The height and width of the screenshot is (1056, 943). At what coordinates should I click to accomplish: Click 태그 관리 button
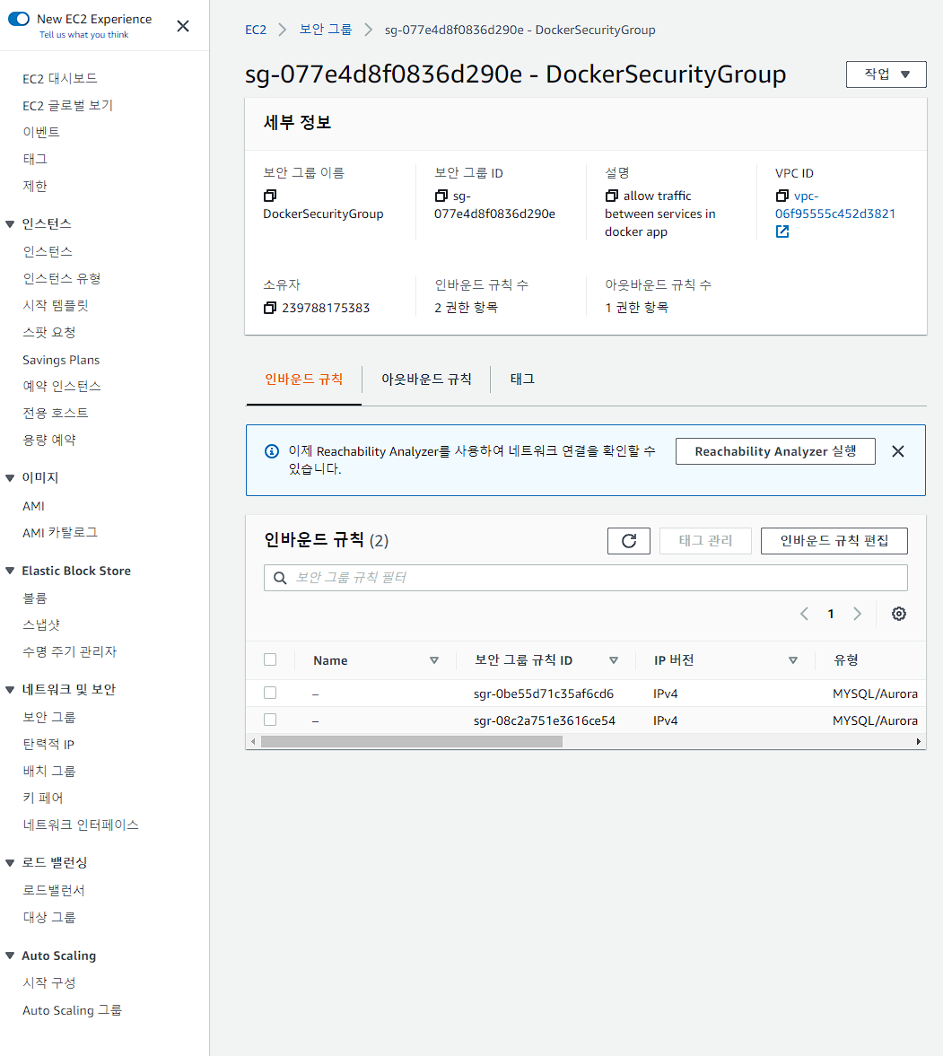point(705,541)
